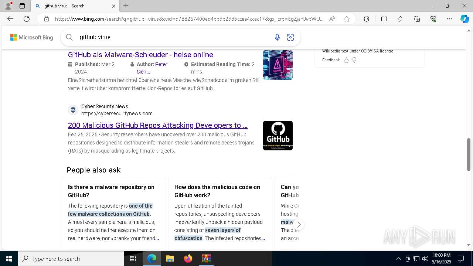This screenshot has width=473, height=266.
Task: Refresh the current page
Action: (x=27, y=19)
